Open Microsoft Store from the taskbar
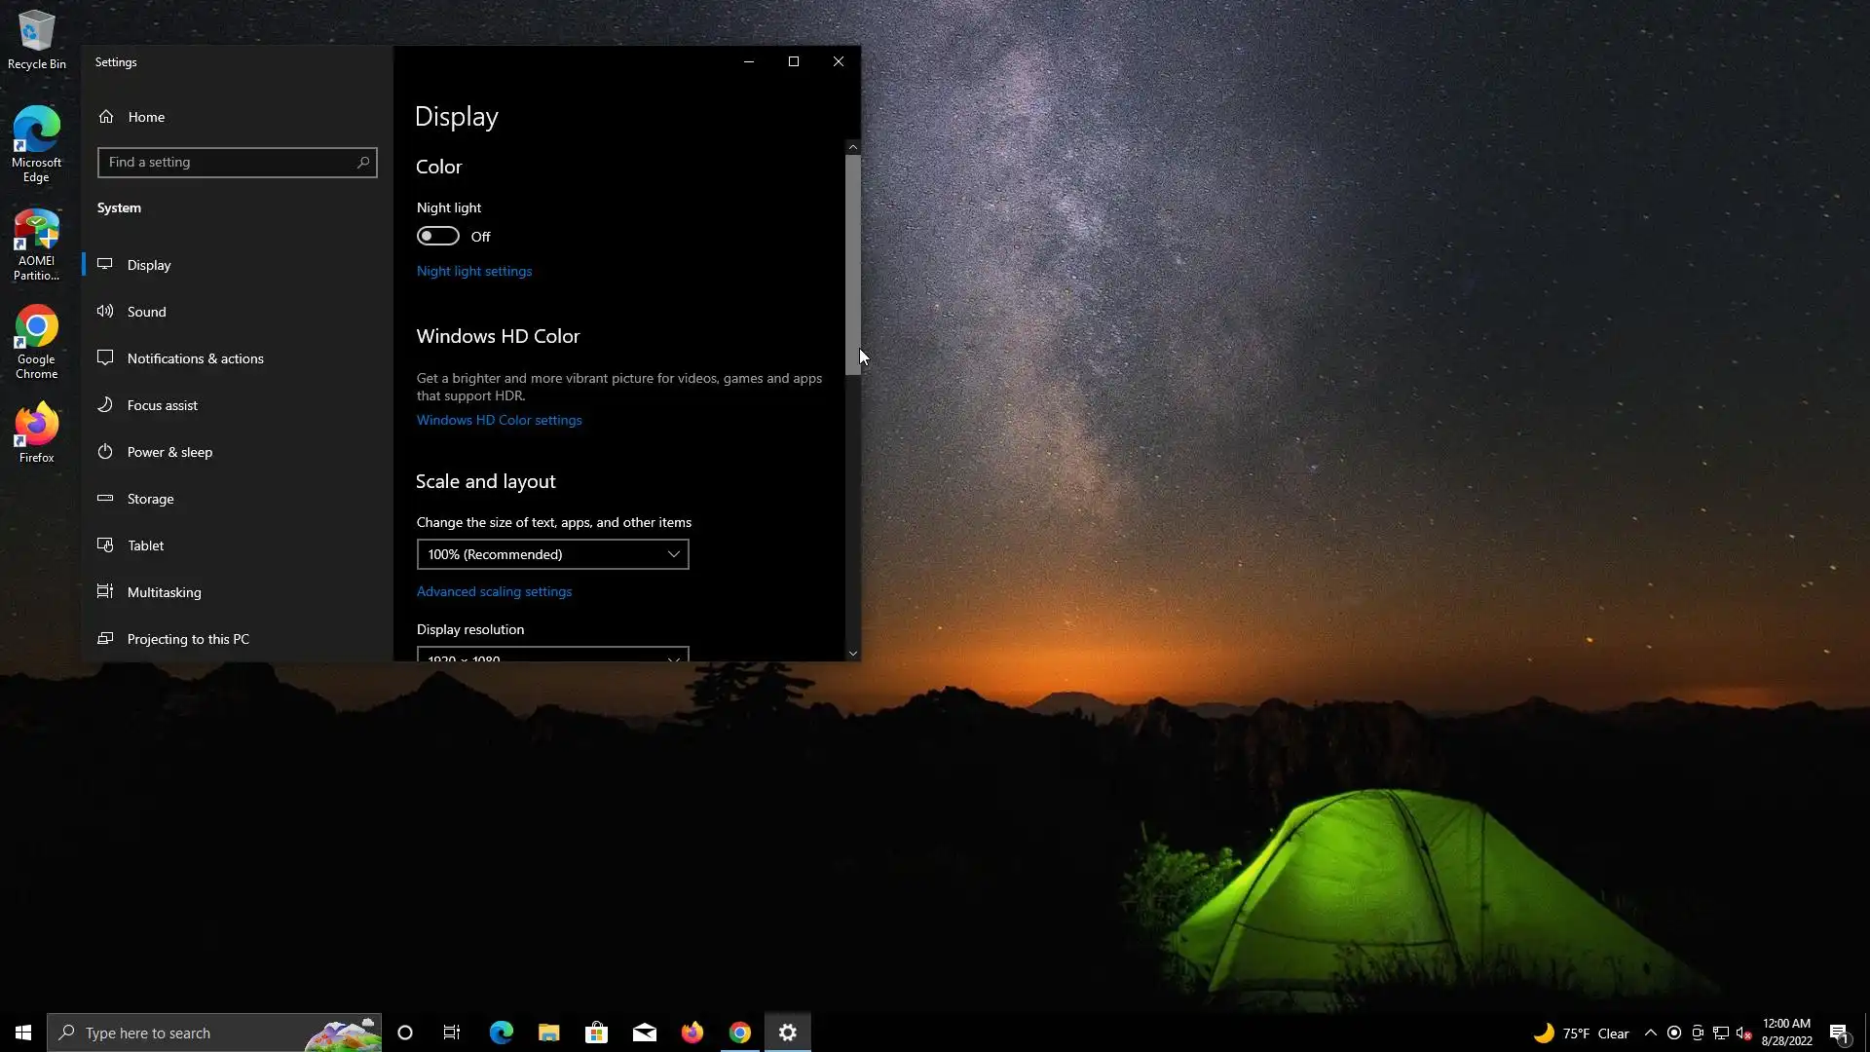The image size is (1870, 1052). tap(596, 1033)
